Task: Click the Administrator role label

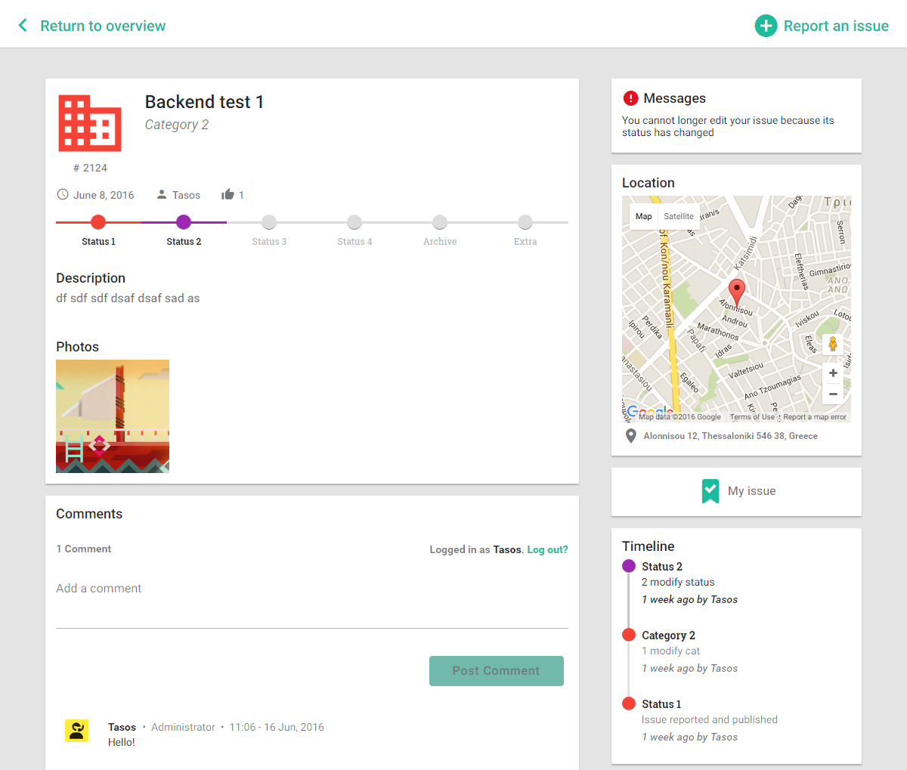Action: point(183,727)
